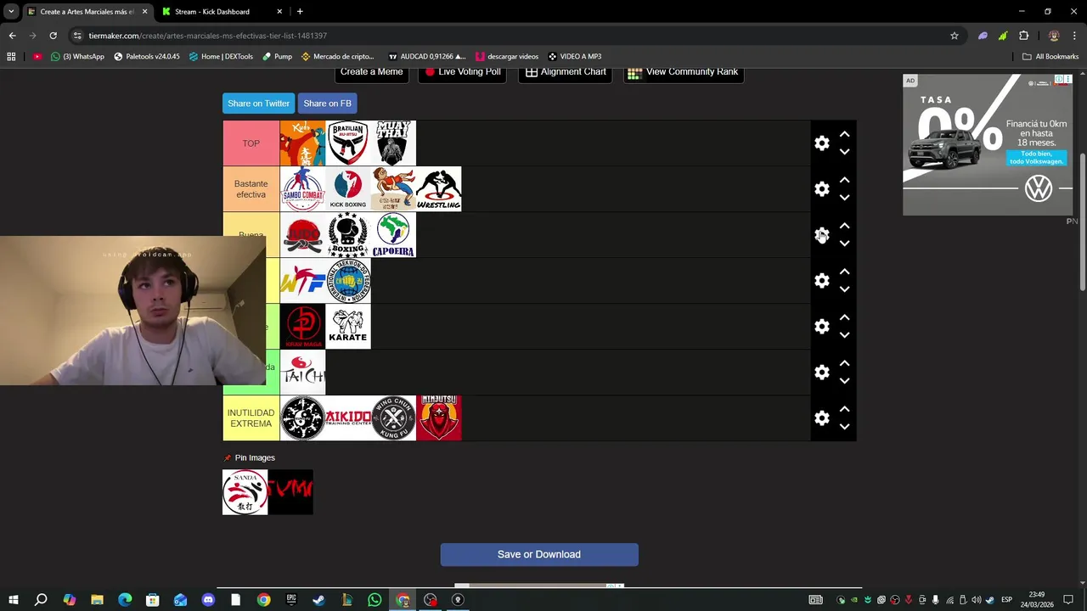Viewport: 1087px width, 611px height.
Task: Click the TOP tier label
Action: point(251,143)
